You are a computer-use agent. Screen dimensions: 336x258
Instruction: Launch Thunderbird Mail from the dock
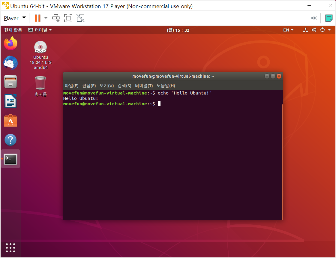coord(10,63)
